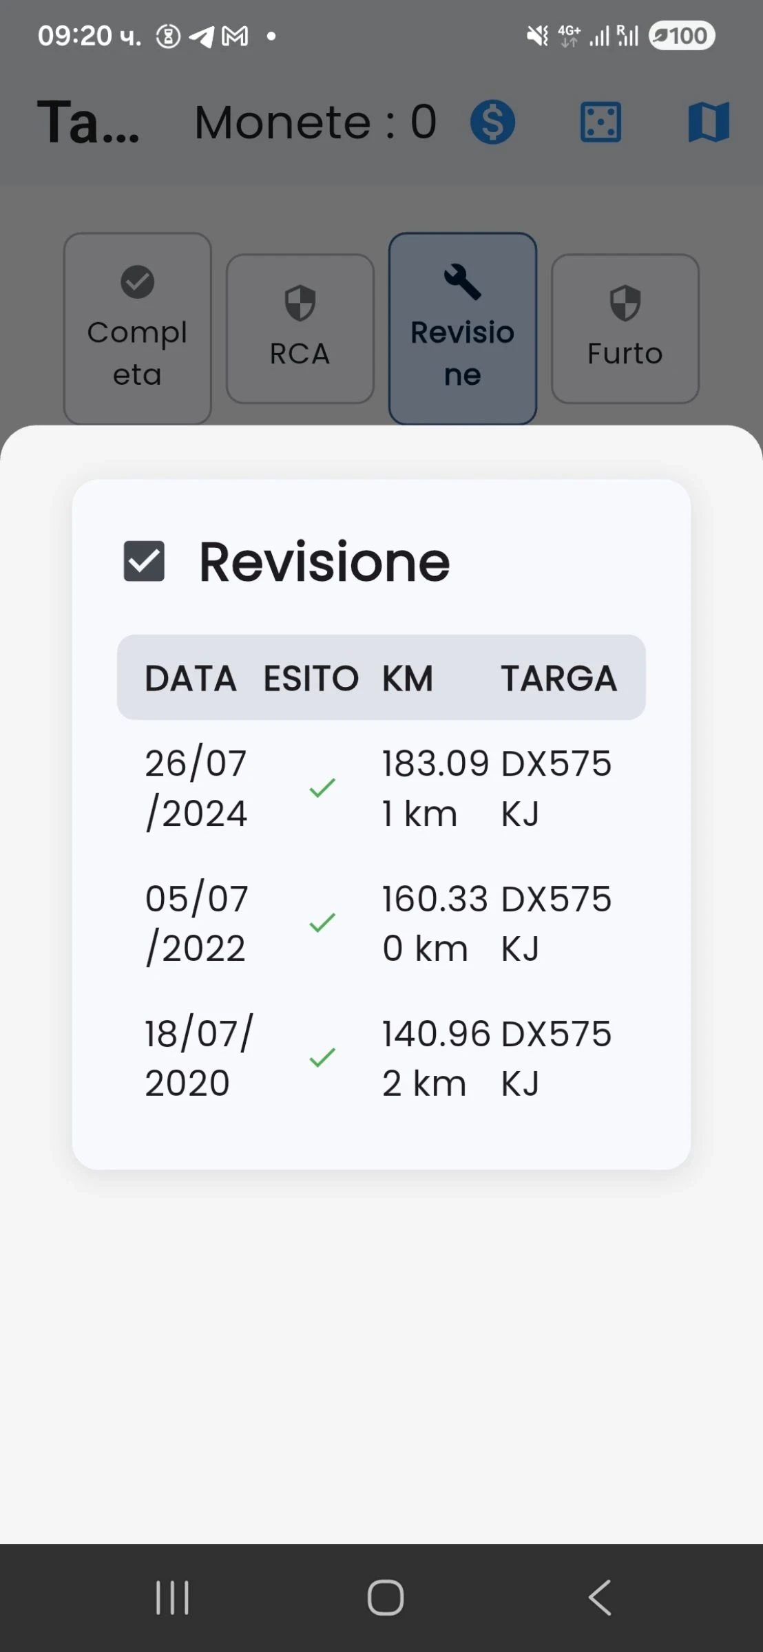Screen dimensions: 763x1652
Task: Tap the blue dollar coin icon
Action: (x=492, y=122)
